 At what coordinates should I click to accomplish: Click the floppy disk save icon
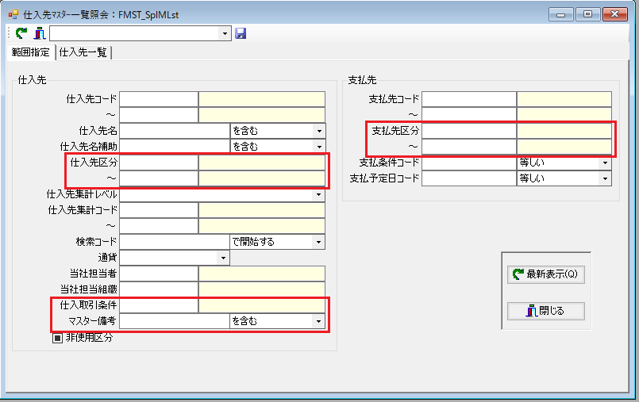241,33
